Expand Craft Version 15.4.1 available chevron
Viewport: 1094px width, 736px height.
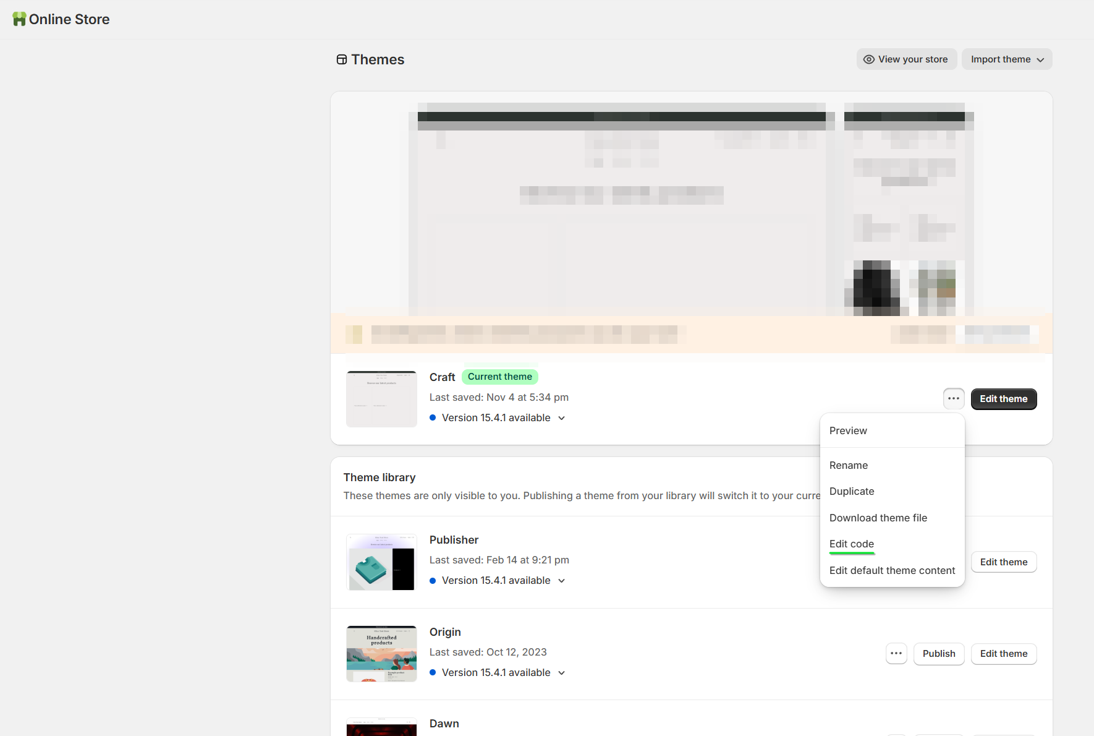[x=562, y=418]
